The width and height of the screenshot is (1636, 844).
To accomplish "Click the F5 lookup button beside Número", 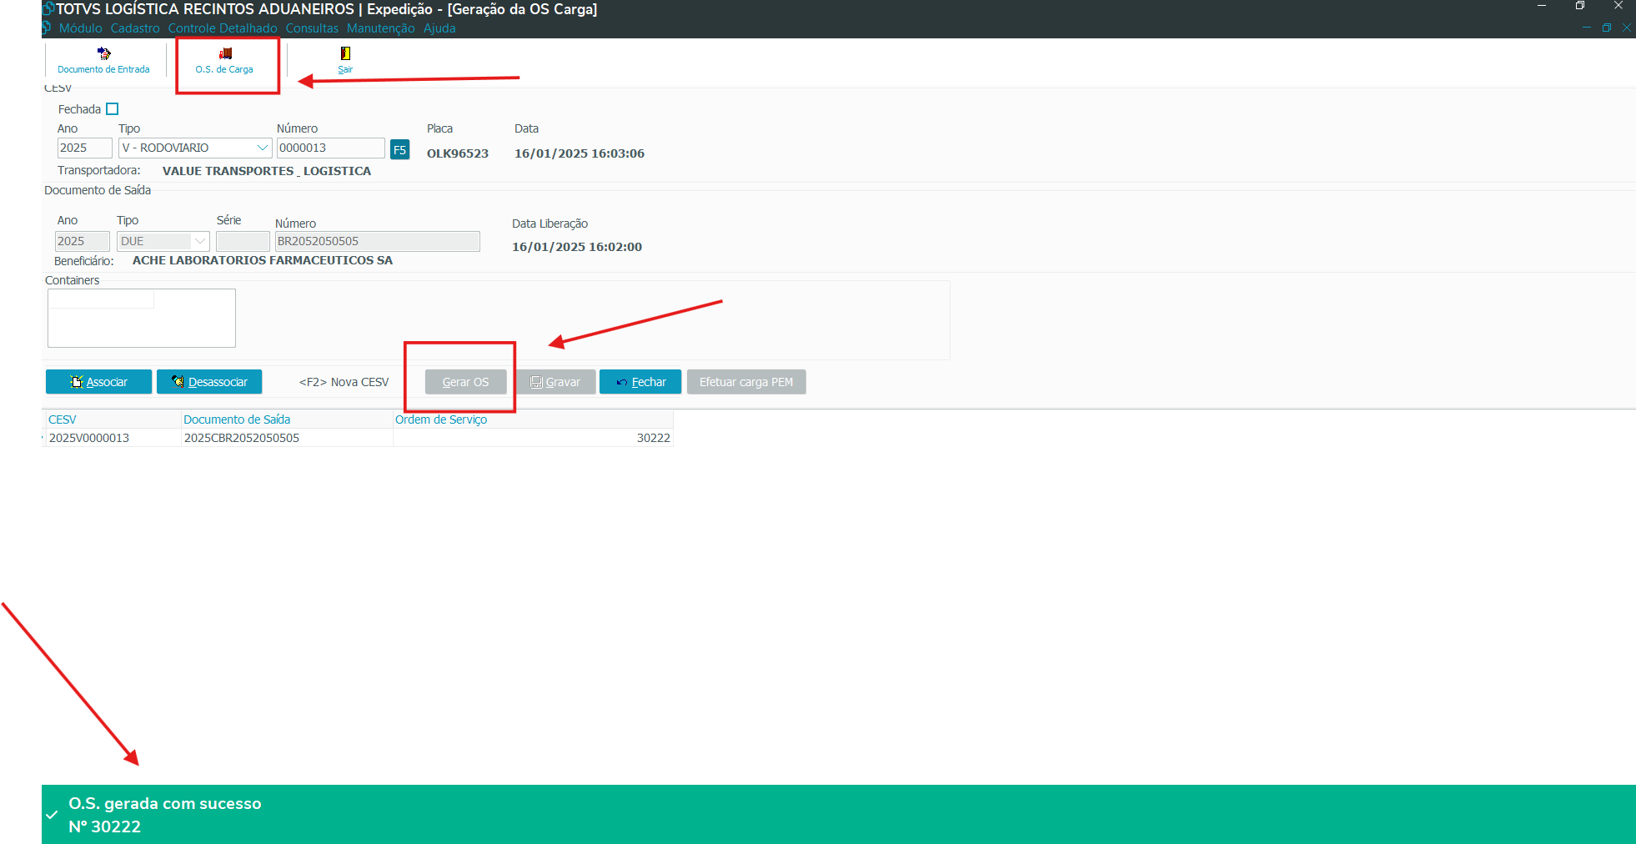I will [x=400, y=149].
